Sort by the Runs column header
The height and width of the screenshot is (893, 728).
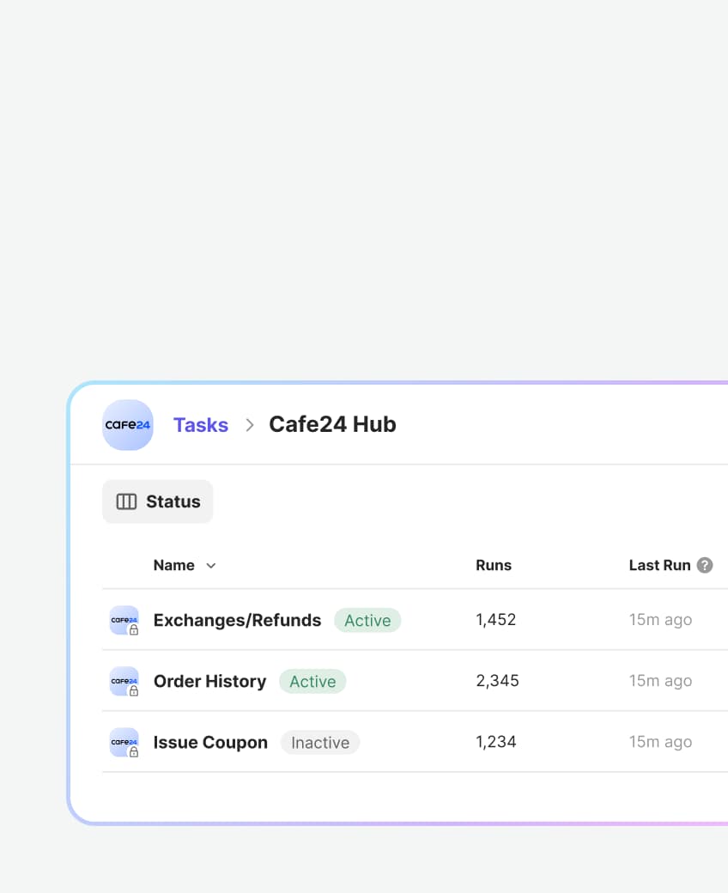pos(494,565)
